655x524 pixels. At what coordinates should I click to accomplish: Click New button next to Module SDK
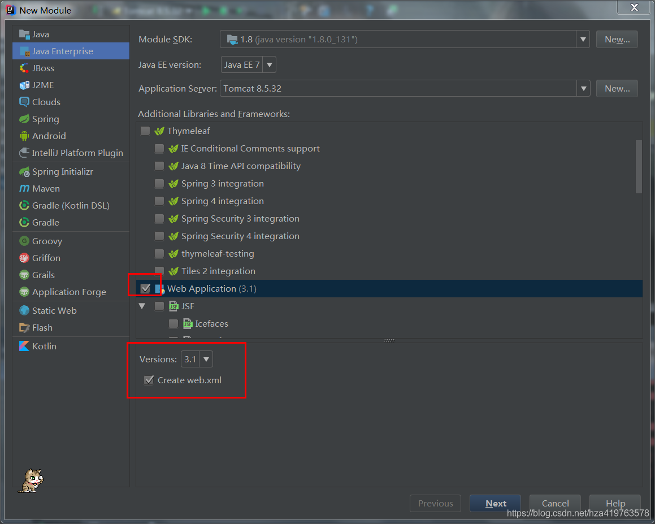617,39
